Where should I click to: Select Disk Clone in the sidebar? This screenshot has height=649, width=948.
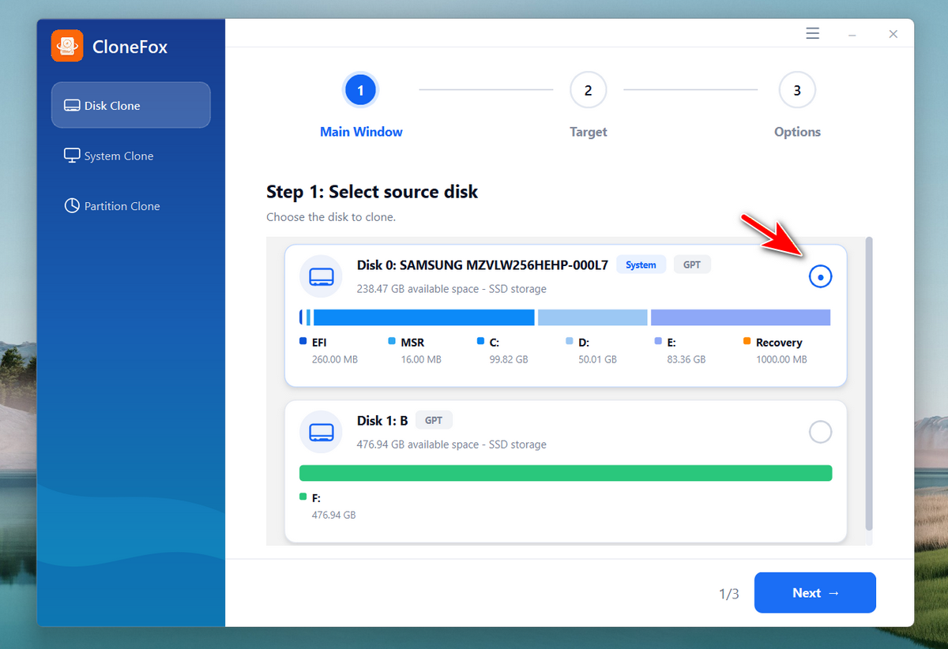131,105
